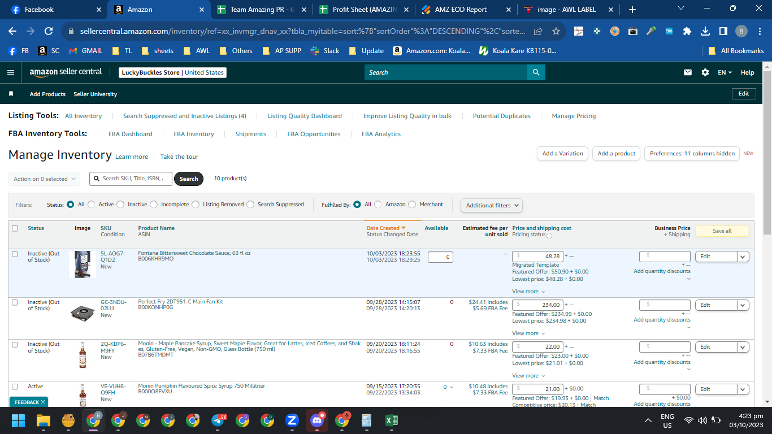Open the Chrome extensions puzzle menu
The width and height of the screenshot is (772, 434).
click(687, 31)
